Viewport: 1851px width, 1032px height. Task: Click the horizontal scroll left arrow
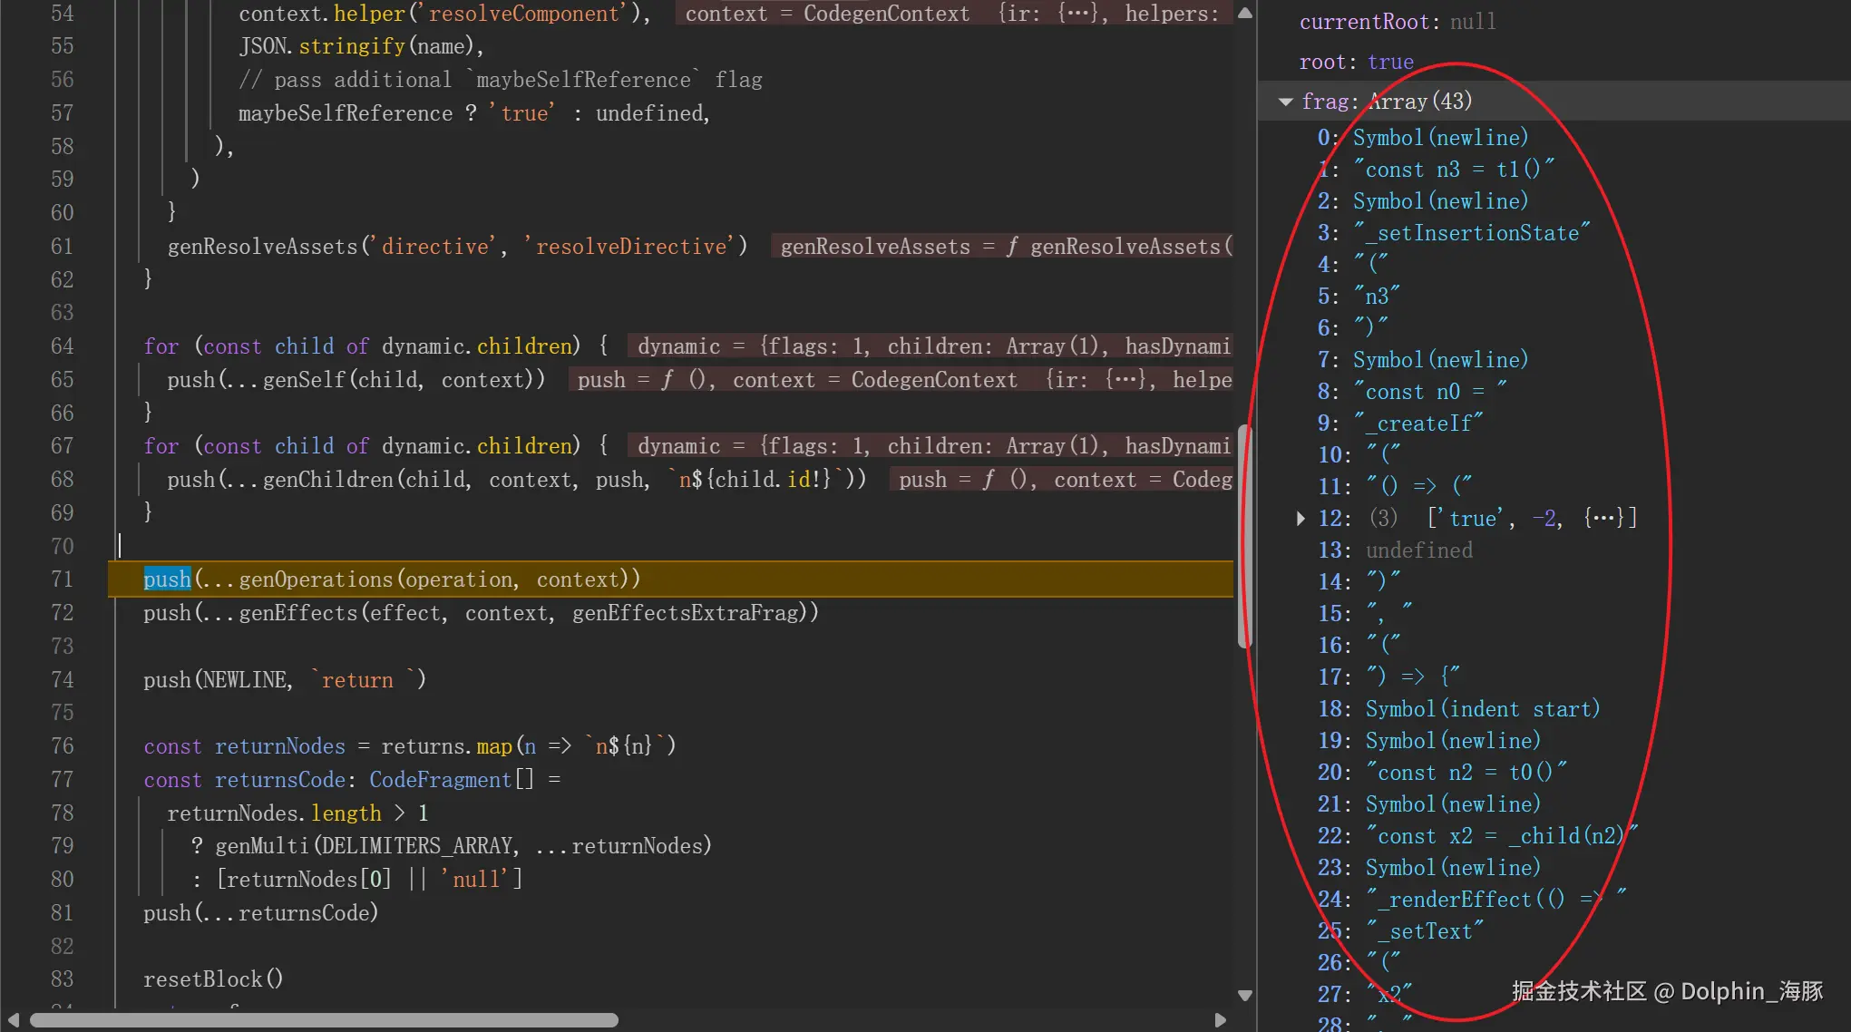pyautogui.click(x=13, y=1020)
